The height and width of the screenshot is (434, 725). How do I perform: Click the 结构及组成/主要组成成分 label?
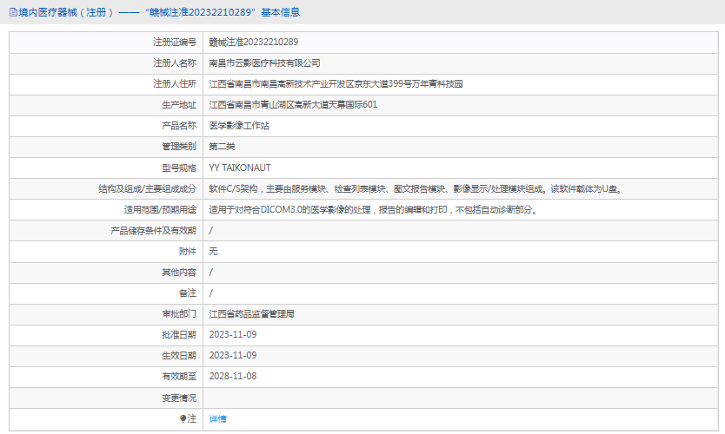coord(147,188)
